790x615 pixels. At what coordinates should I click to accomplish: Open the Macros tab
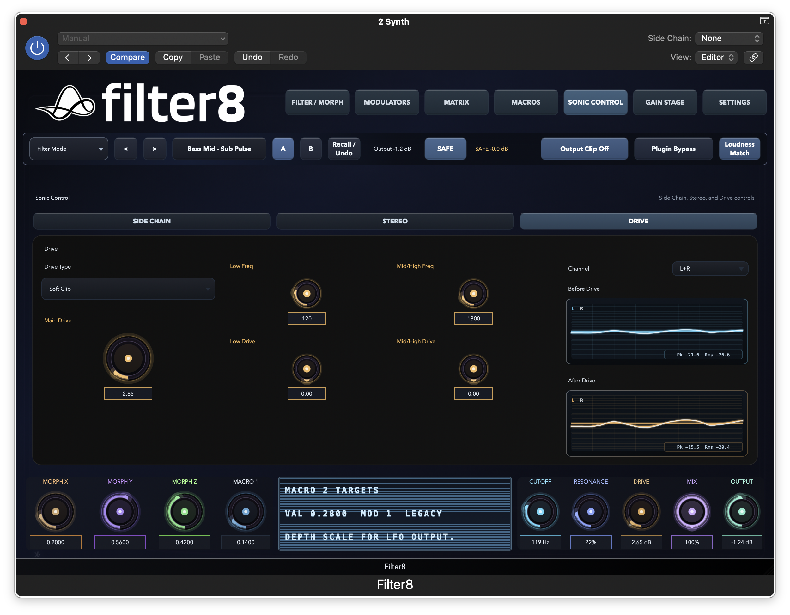pyautogui.click(x=526, y=102)
